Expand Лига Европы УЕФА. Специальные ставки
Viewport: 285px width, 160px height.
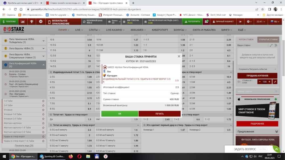43,56
